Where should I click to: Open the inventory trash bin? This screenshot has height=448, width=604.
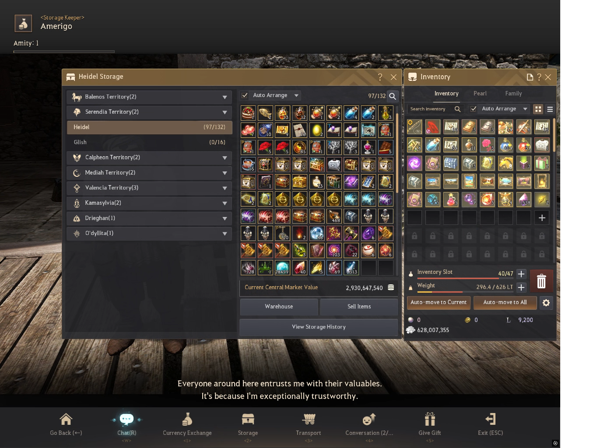click(541, 281)
